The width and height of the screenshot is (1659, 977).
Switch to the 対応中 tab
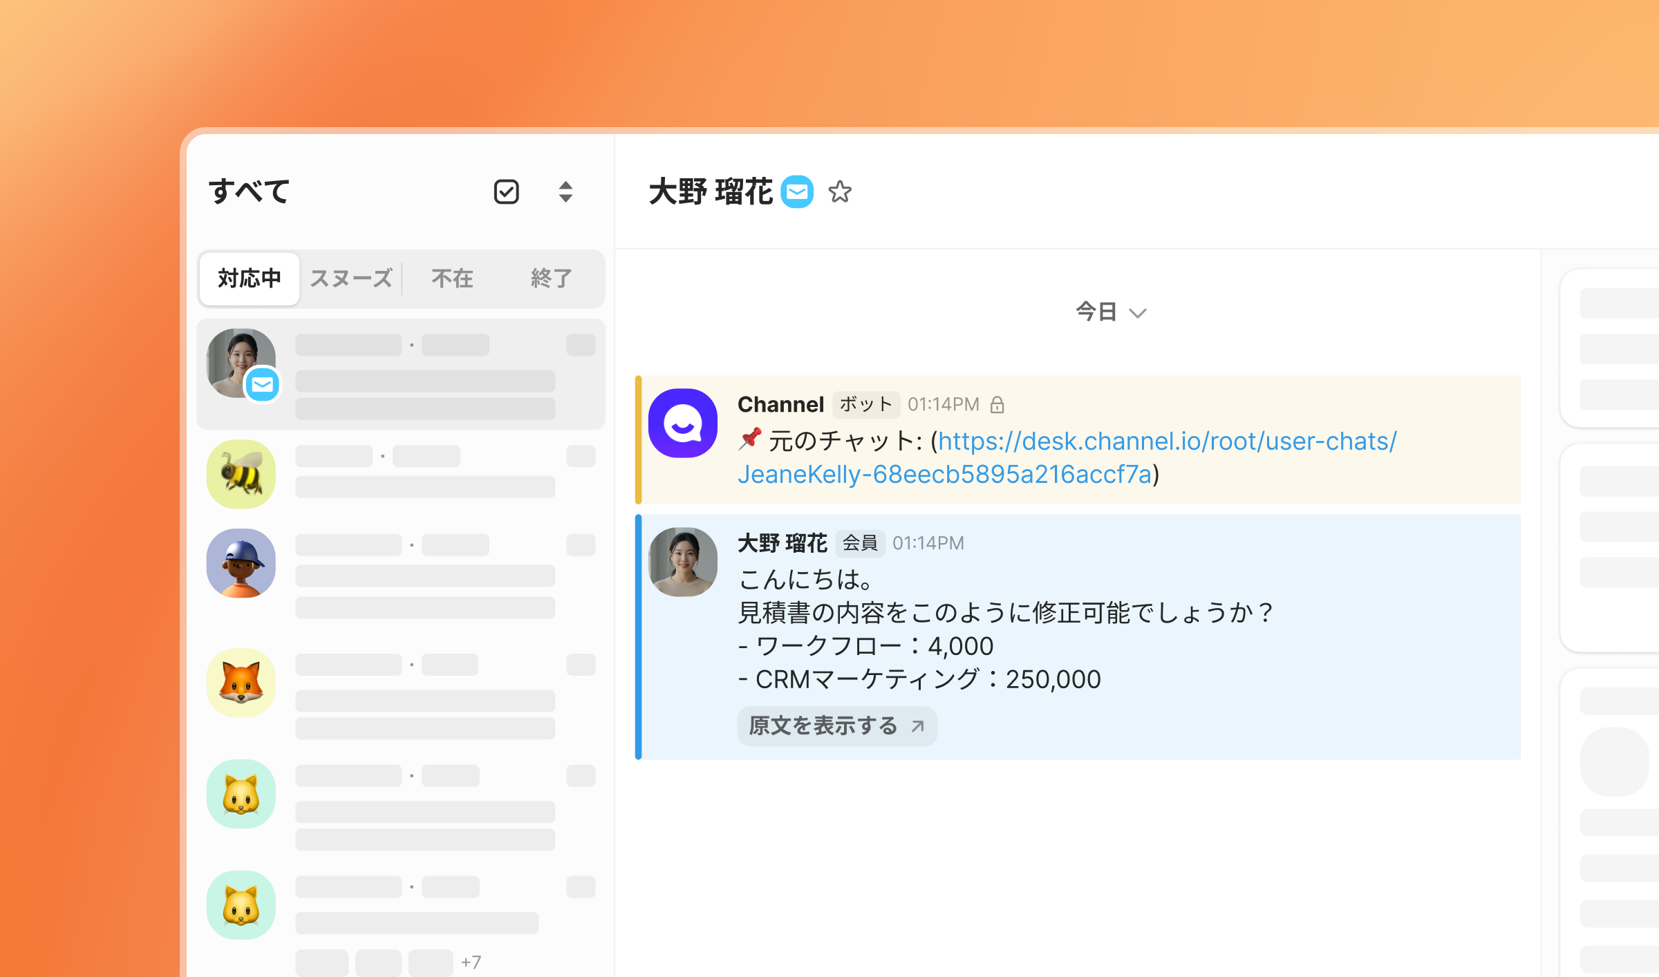pyautogui.click(x=250, y=278)
